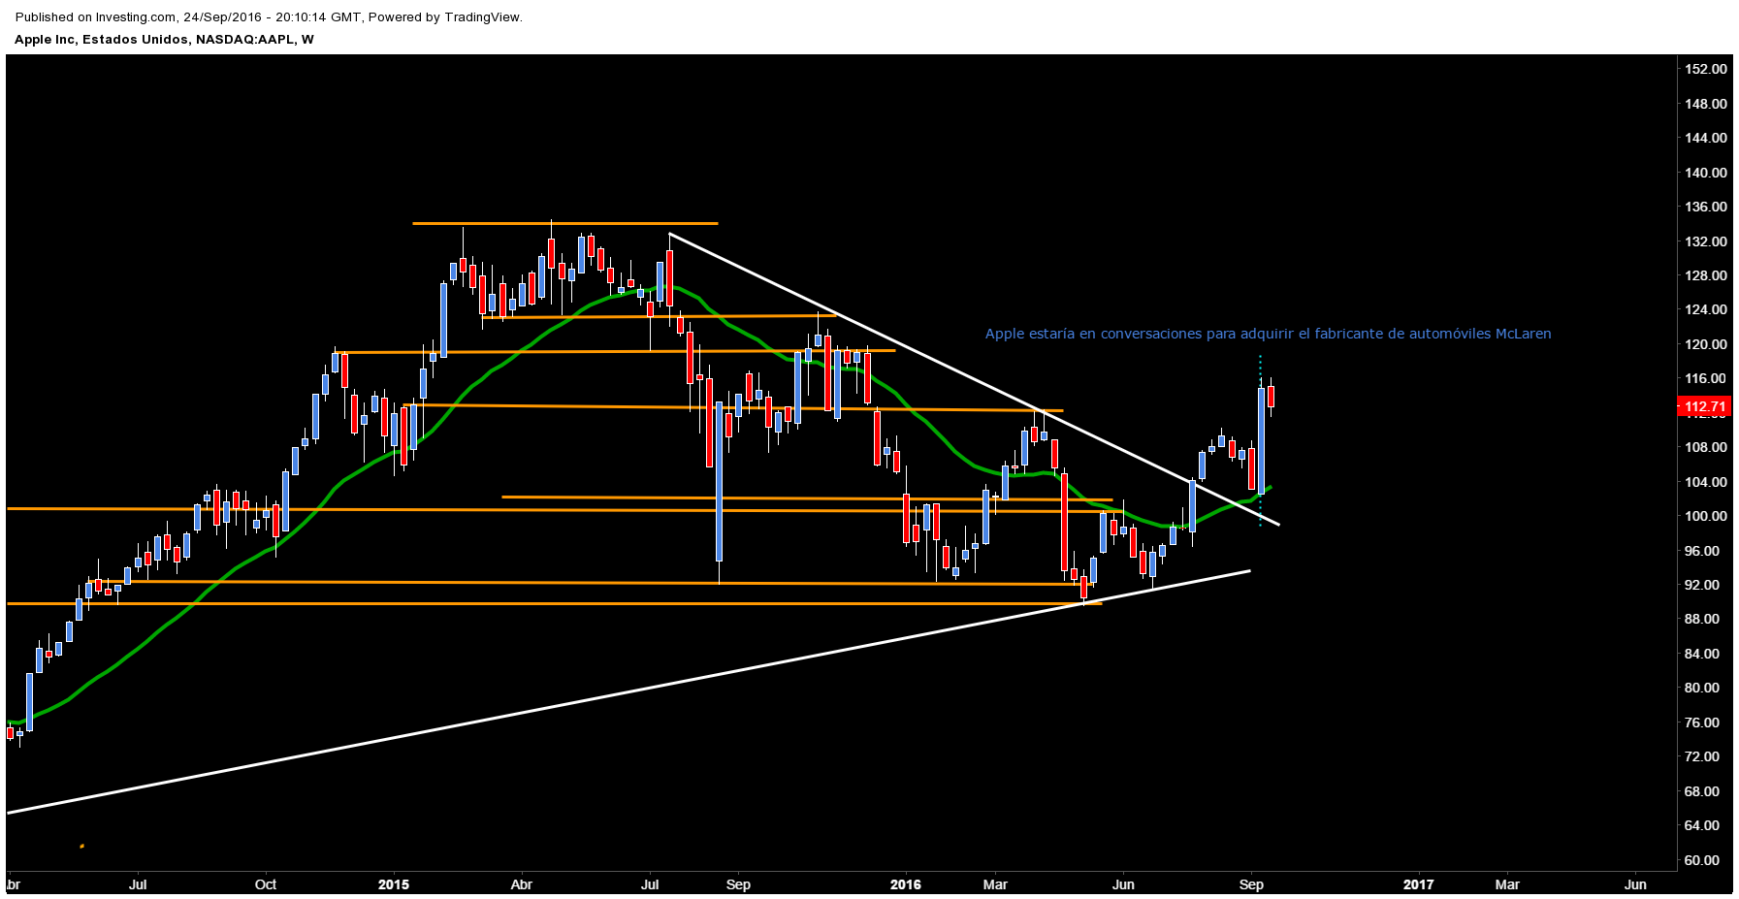Select the 'Apple Inc, Estados Unidos, NASDAQ:AAPL, W' title
1739x899 pixels.
[164, 40]
